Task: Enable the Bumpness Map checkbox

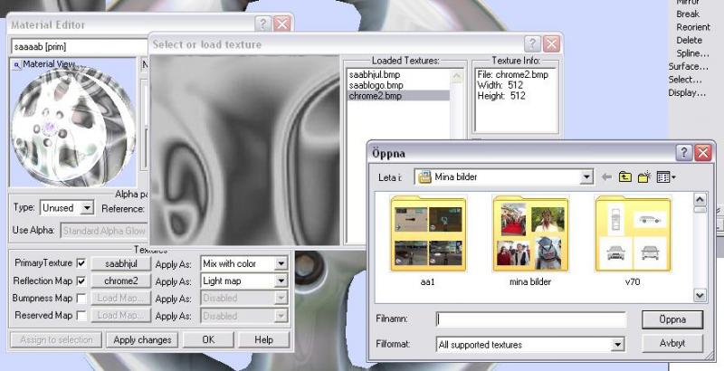Action: tap(81, 298)
